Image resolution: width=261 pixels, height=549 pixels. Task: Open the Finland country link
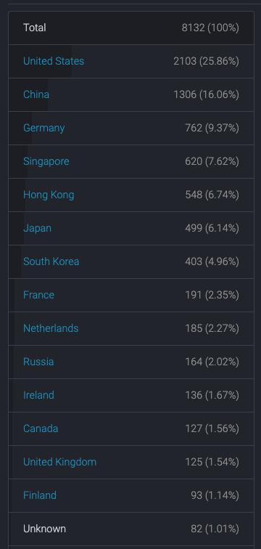[x=40, y=495]
